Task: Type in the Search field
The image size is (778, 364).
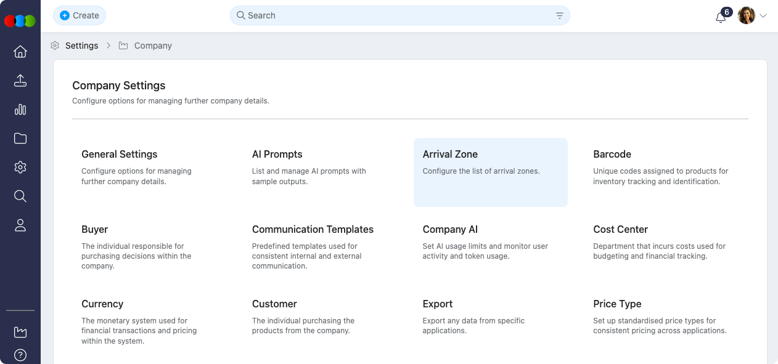Action: tap(395, 15)
